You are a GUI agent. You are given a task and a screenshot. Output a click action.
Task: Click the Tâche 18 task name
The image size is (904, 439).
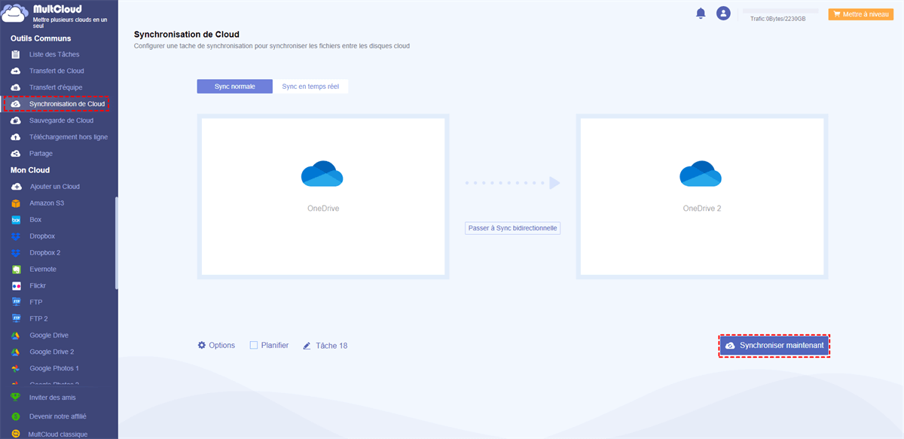pyautogui.click(x=331, y=346)
